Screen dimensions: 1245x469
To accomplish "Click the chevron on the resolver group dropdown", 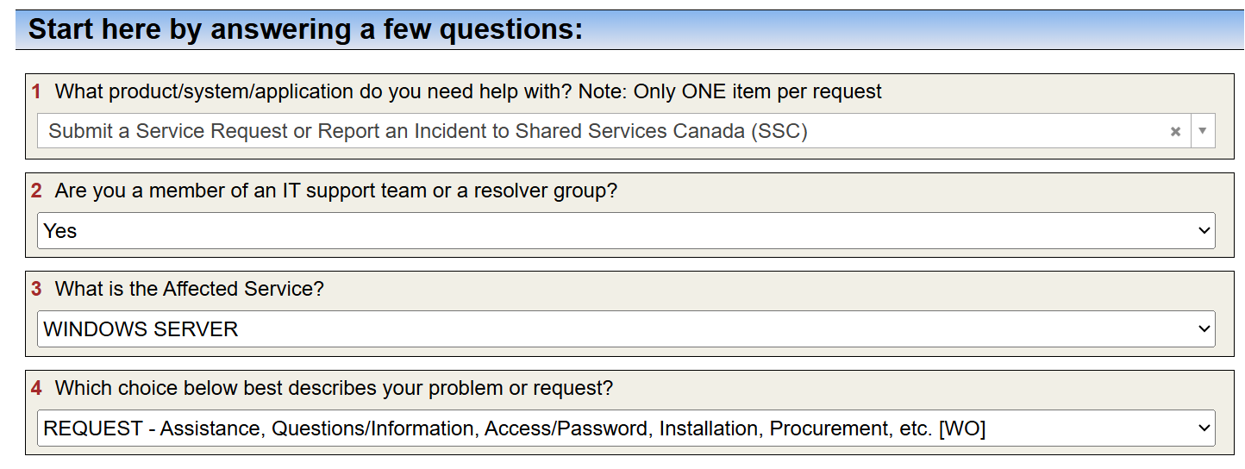I will 1204,231.
